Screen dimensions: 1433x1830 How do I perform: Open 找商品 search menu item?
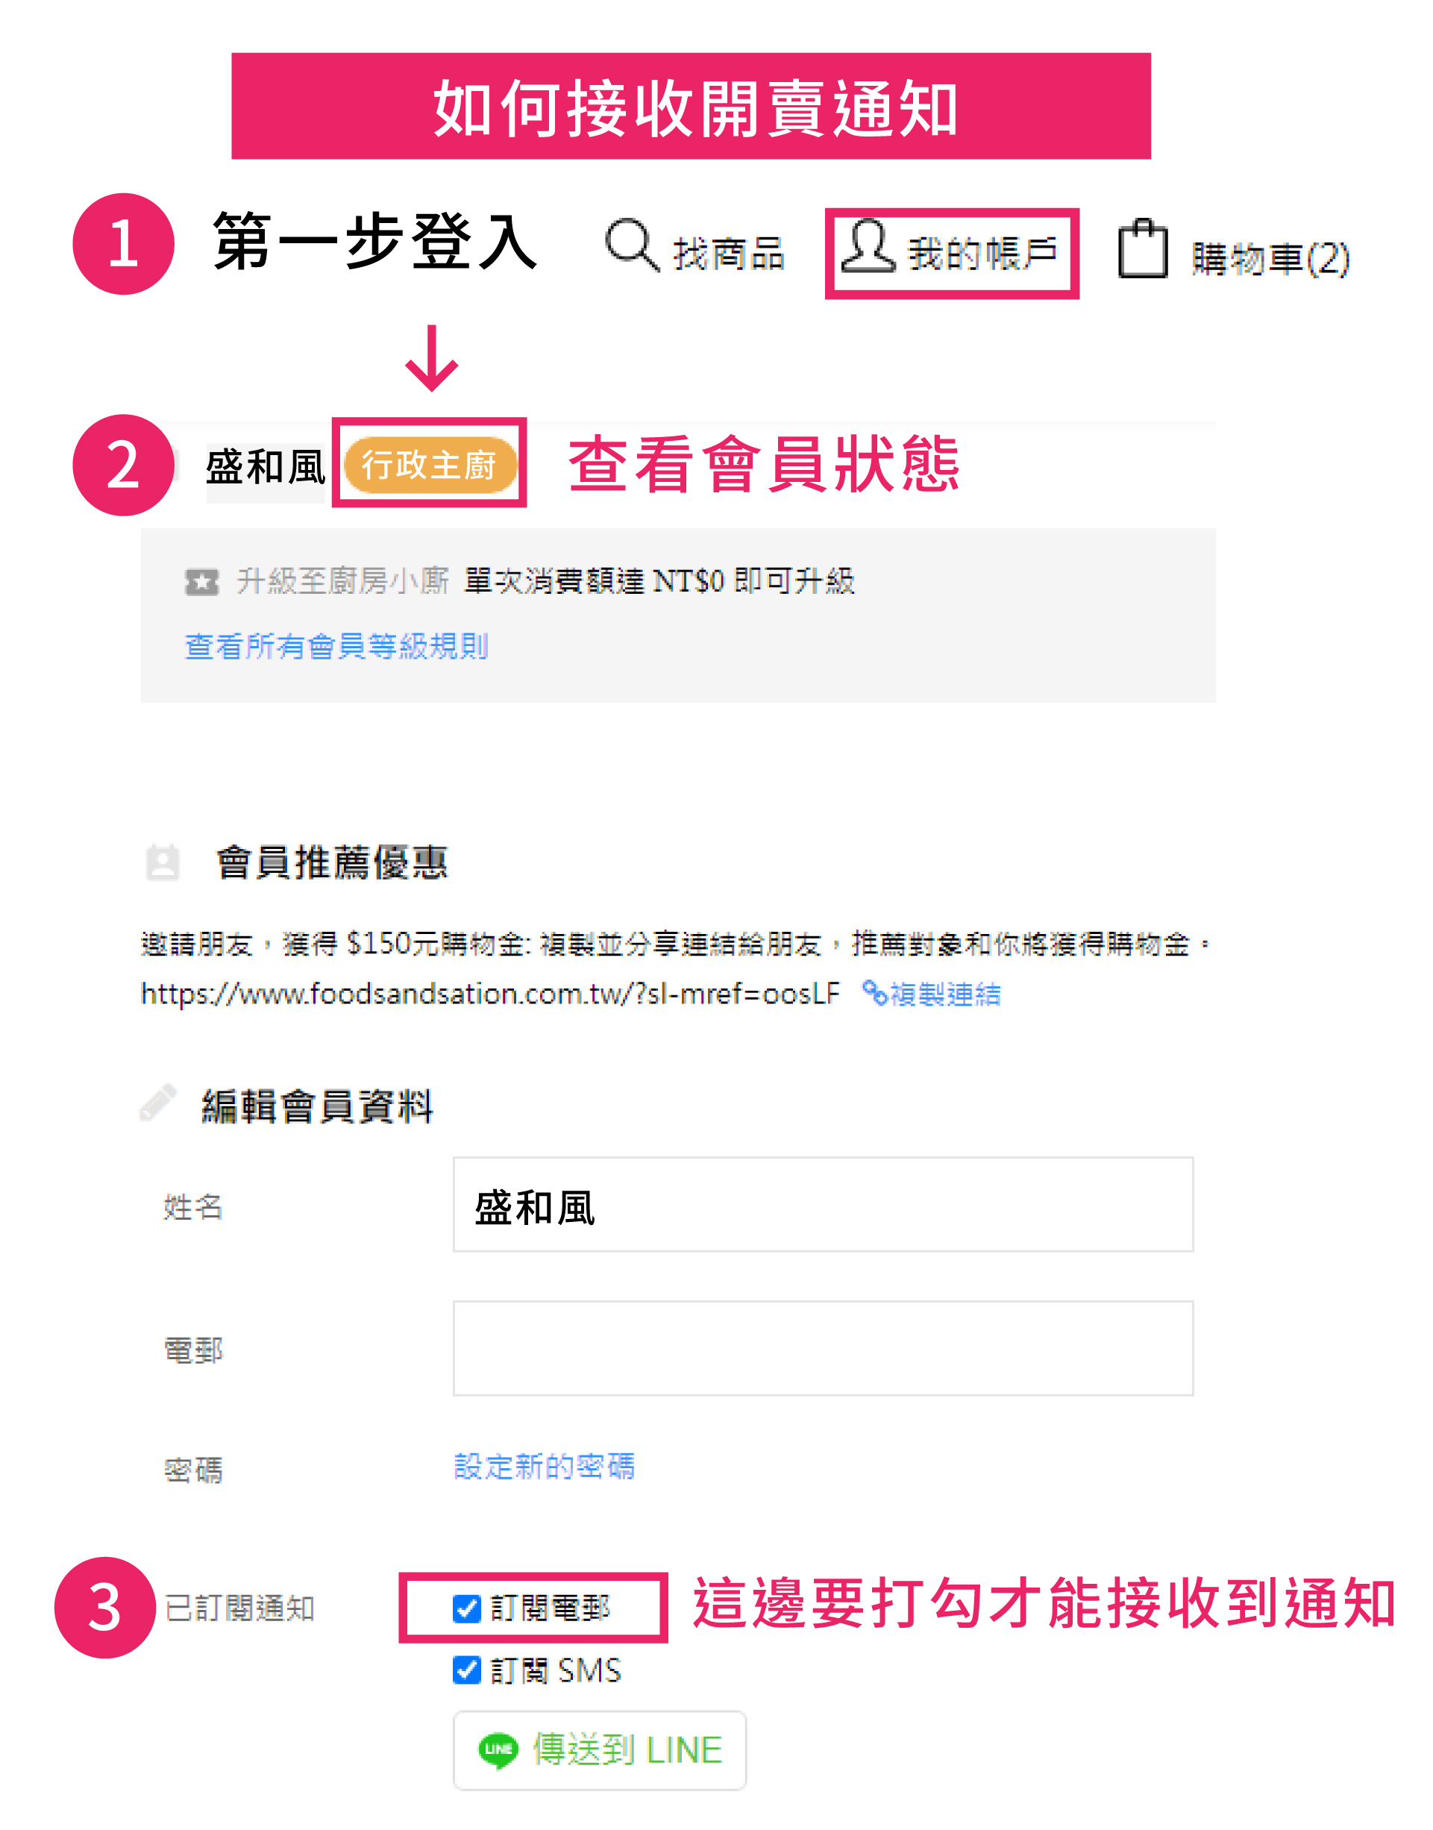click(x=728, y=254)
